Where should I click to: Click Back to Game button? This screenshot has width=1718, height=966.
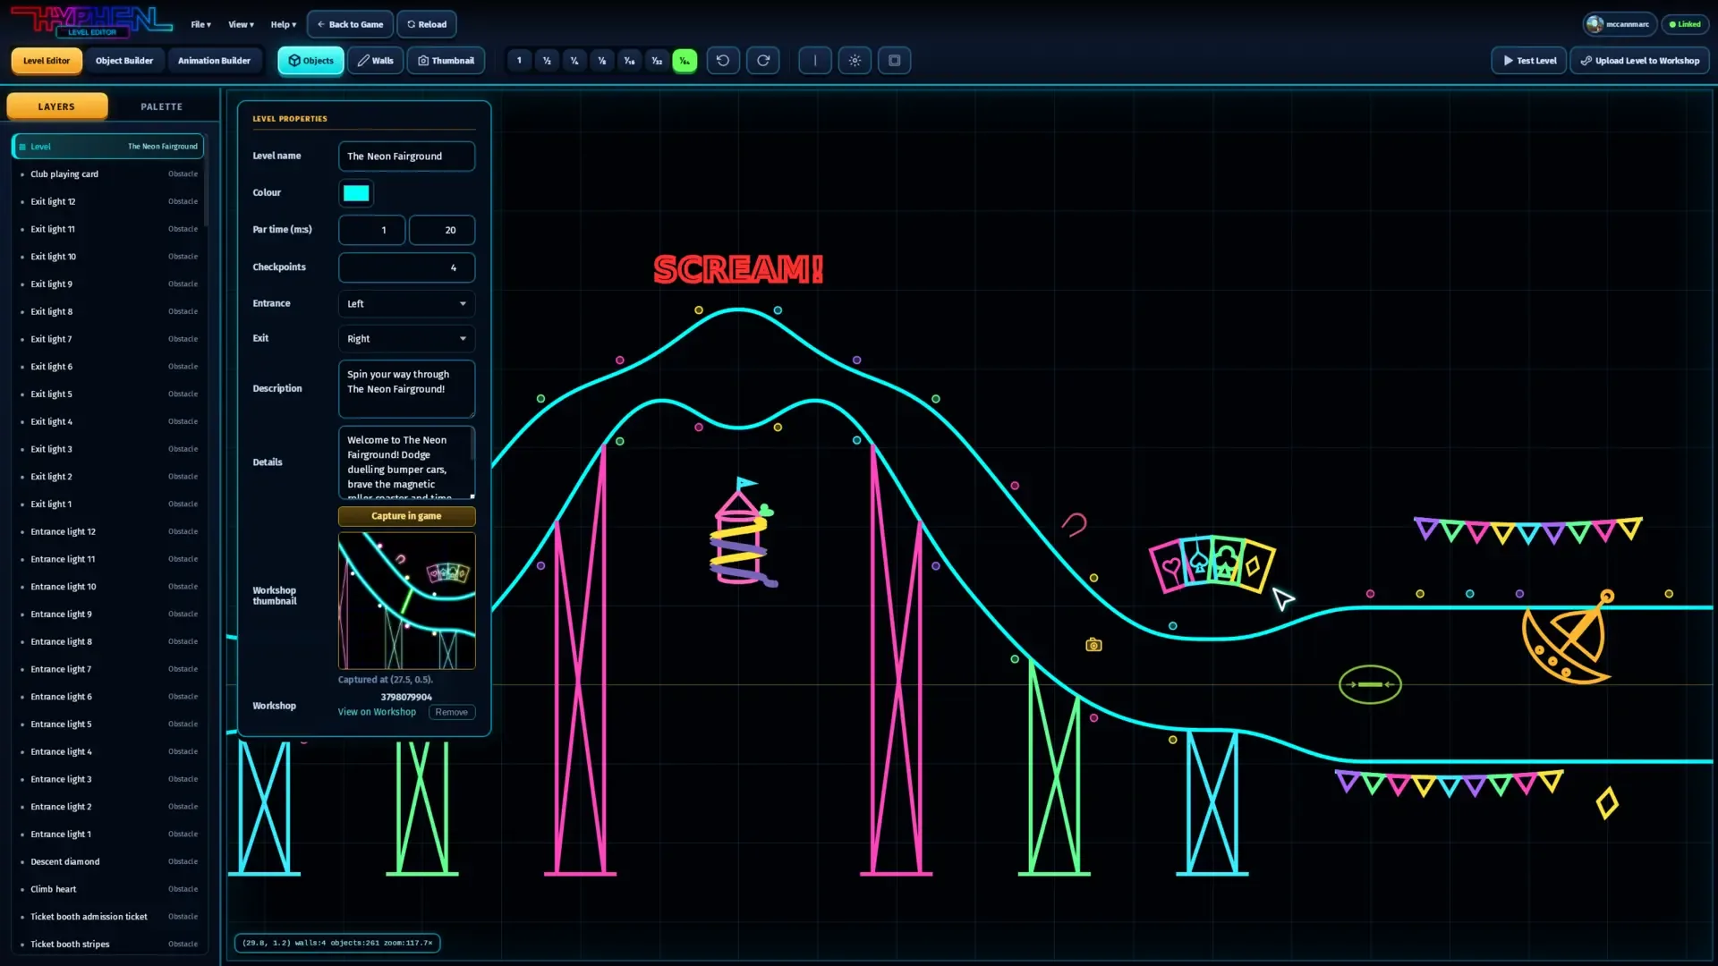(x=350, y=24)
